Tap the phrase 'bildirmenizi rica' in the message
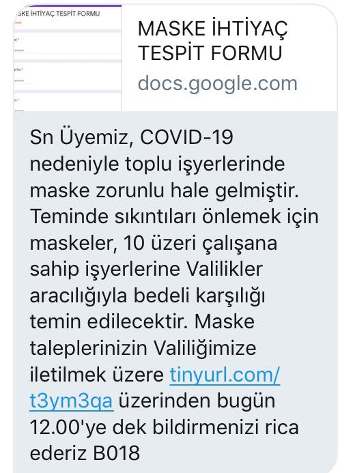The image size is (353, 473). click(x=225, y=427)
